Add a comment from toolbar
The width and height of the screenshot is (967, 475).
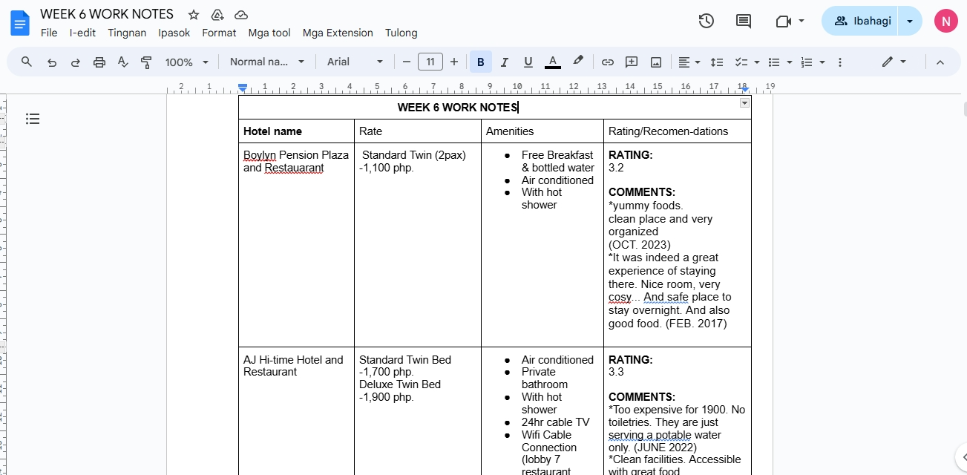coord(632,62)
